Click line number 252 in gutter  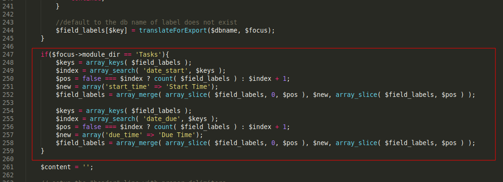(8, 95)
